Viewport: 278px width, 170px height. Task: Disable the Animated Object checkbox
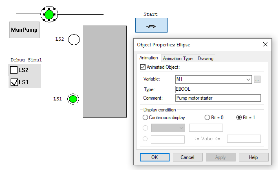pyautogui.click(x=143, y=67)
